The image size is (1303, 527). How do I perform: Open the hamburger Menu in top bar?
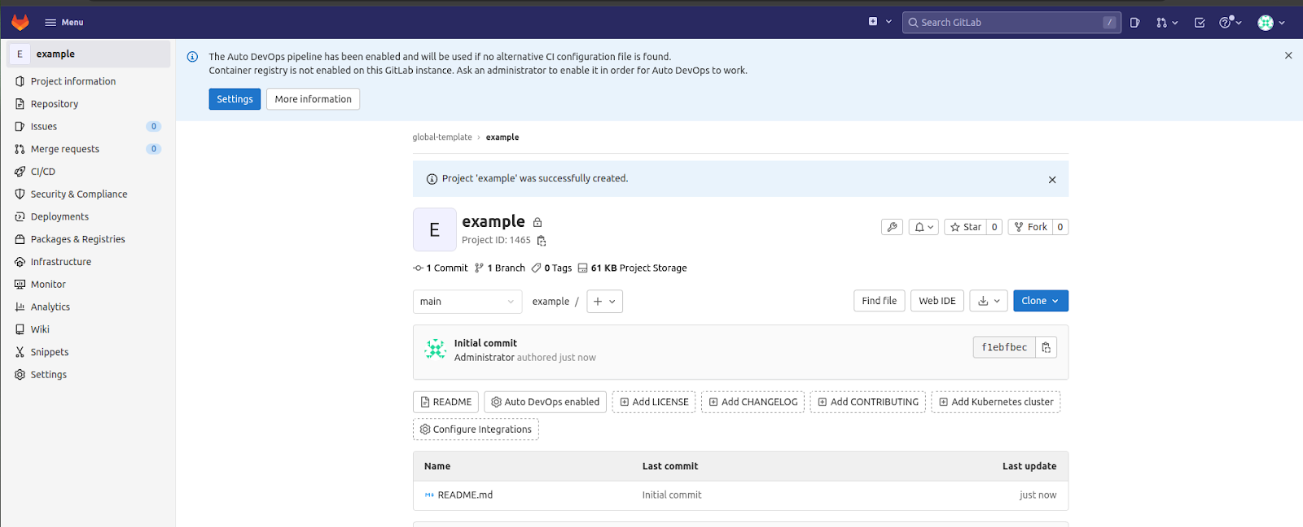coord(64,22)
